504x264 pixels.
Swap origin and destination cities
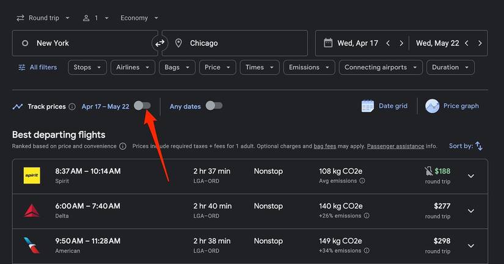(x=159, y=43)
